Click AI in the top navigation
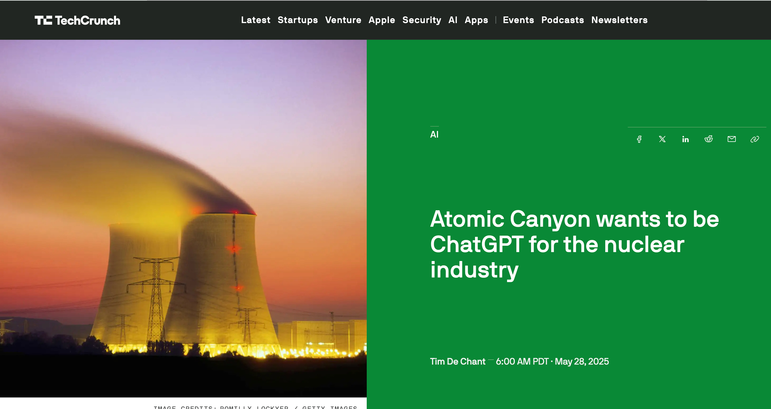Viewport: 771px width, 409px height. pyautogui.click(x=453, y=20)
